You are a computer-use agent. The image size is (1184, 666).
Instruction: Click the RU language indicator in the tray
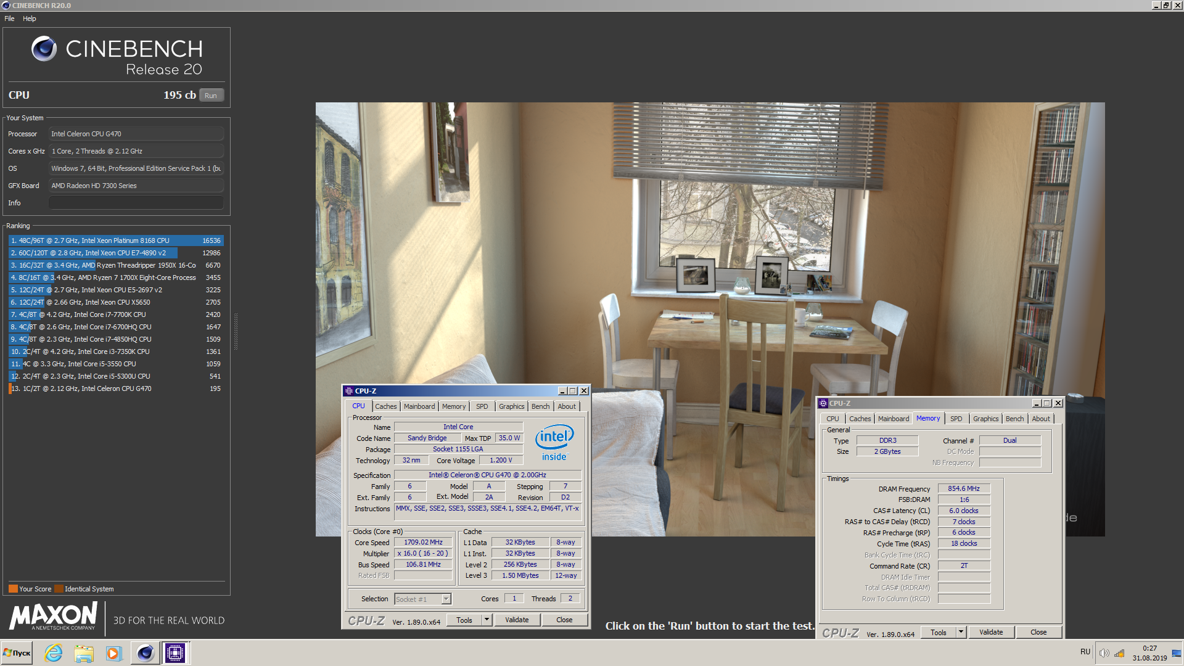[1085, 652]
